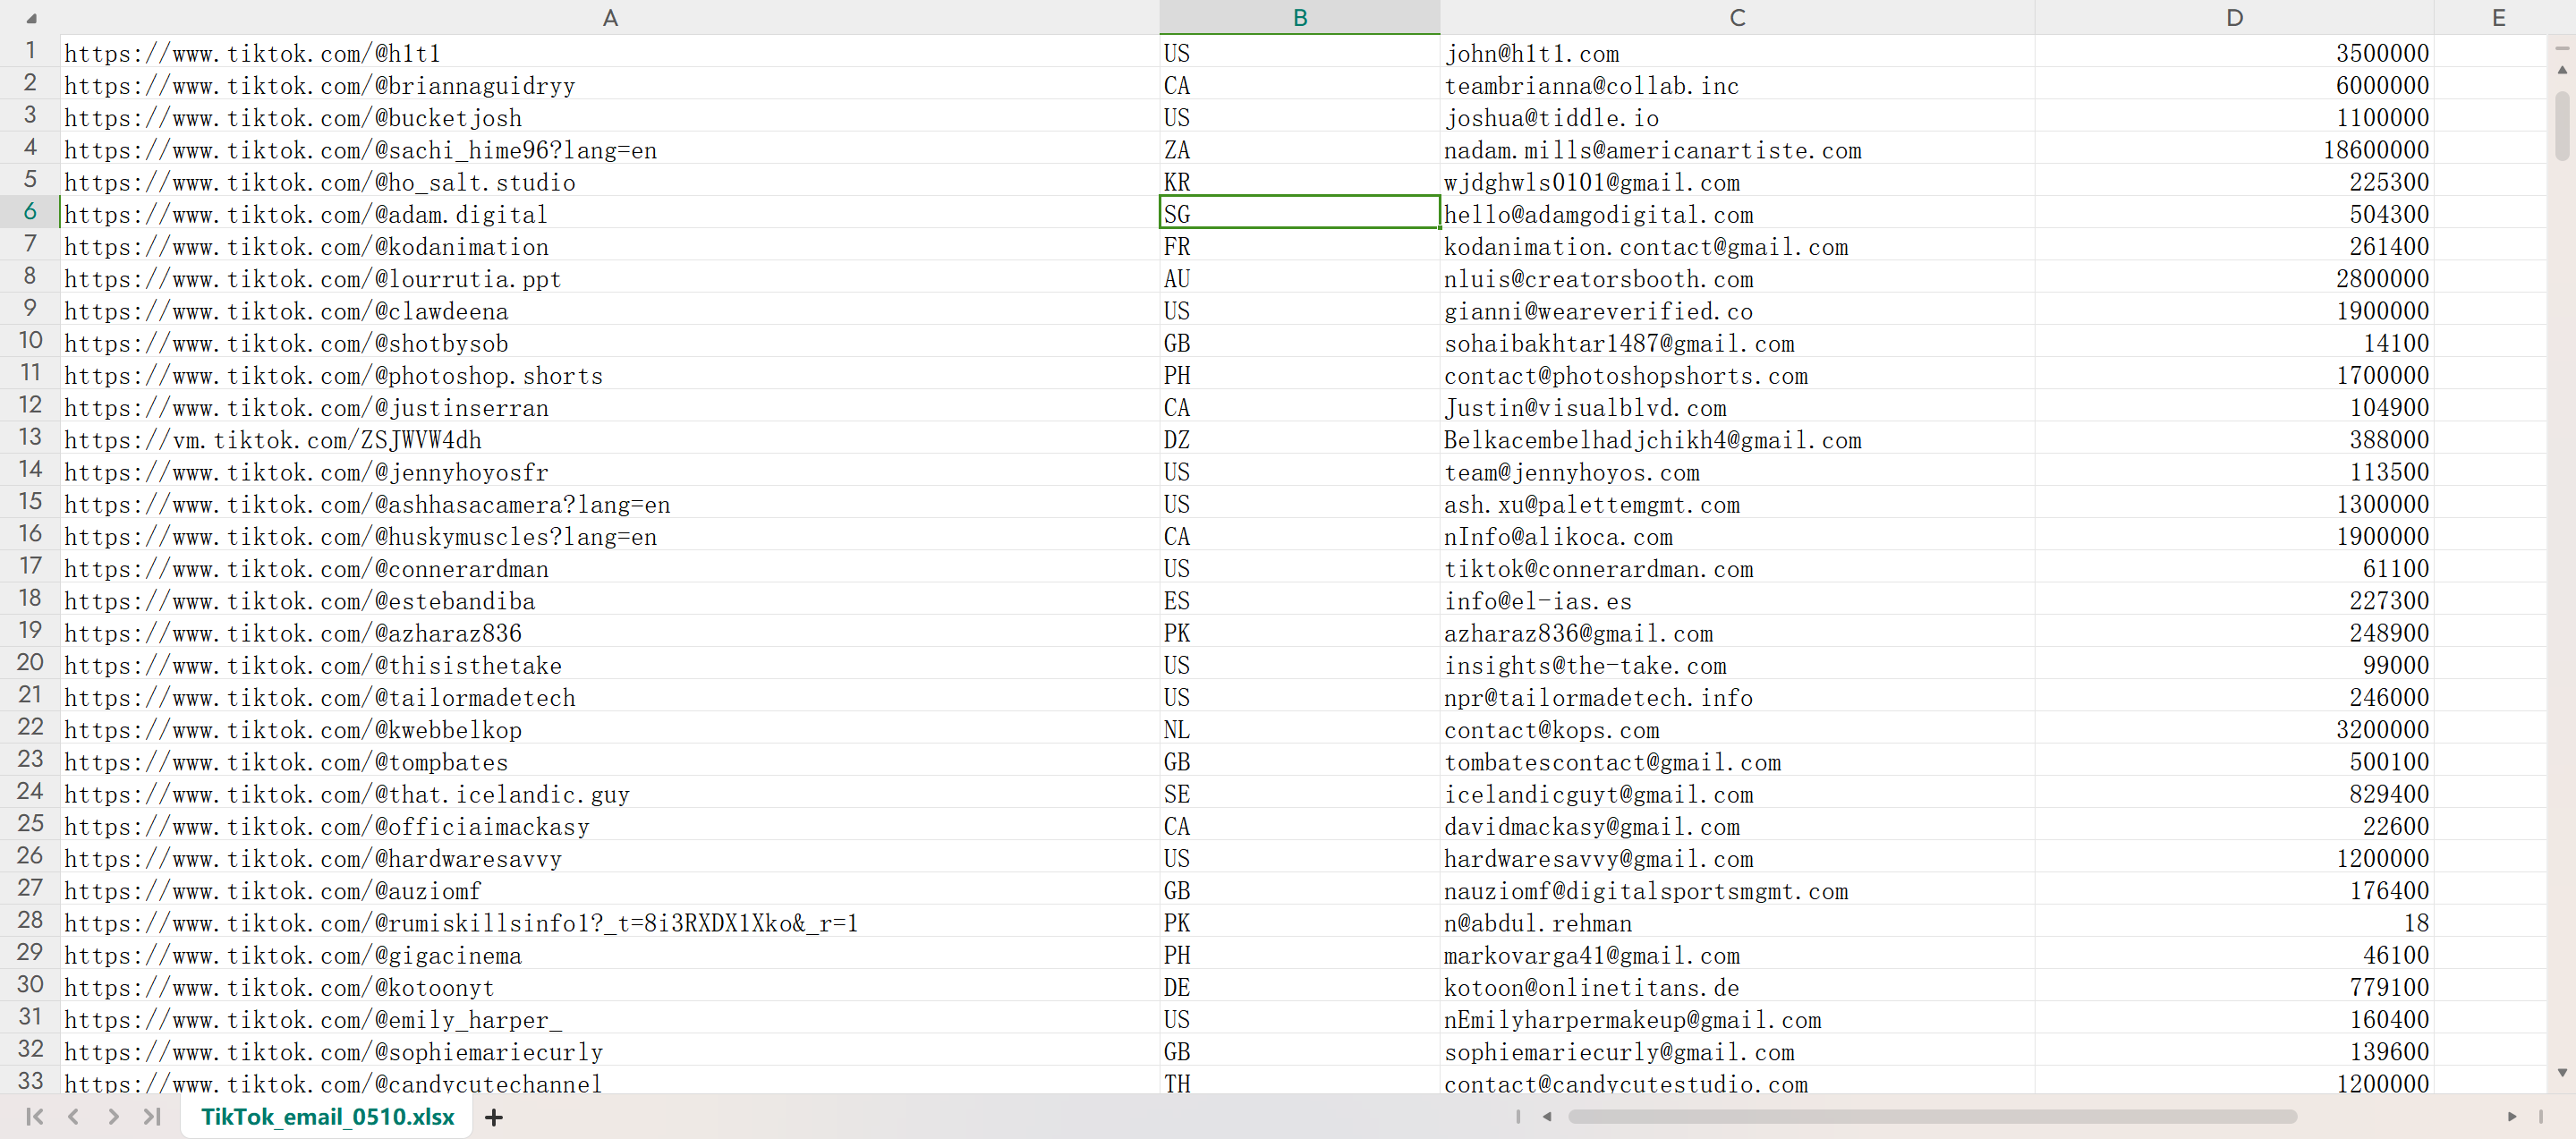This screenshot has width=2576, height=1139.
Task: Select cell with @briannaguidryy URL
Action: pyautogui.click(x=610, y=84)
